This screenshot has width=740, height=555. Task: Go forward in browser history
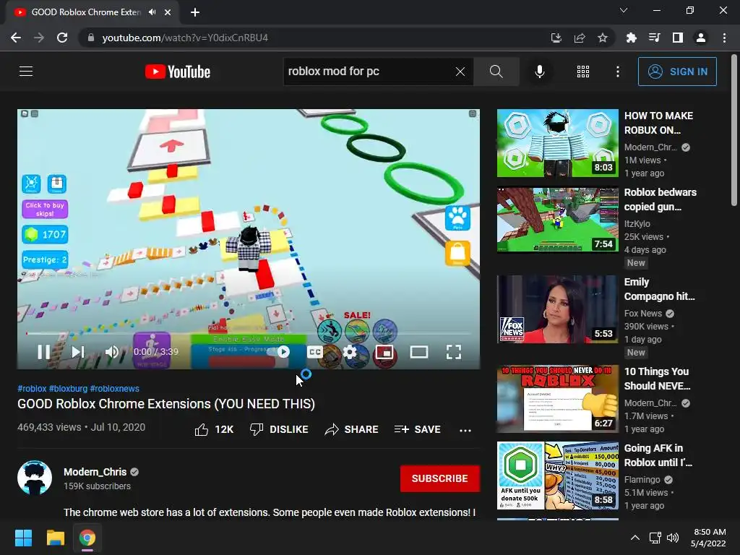click(x=39, y=38)
